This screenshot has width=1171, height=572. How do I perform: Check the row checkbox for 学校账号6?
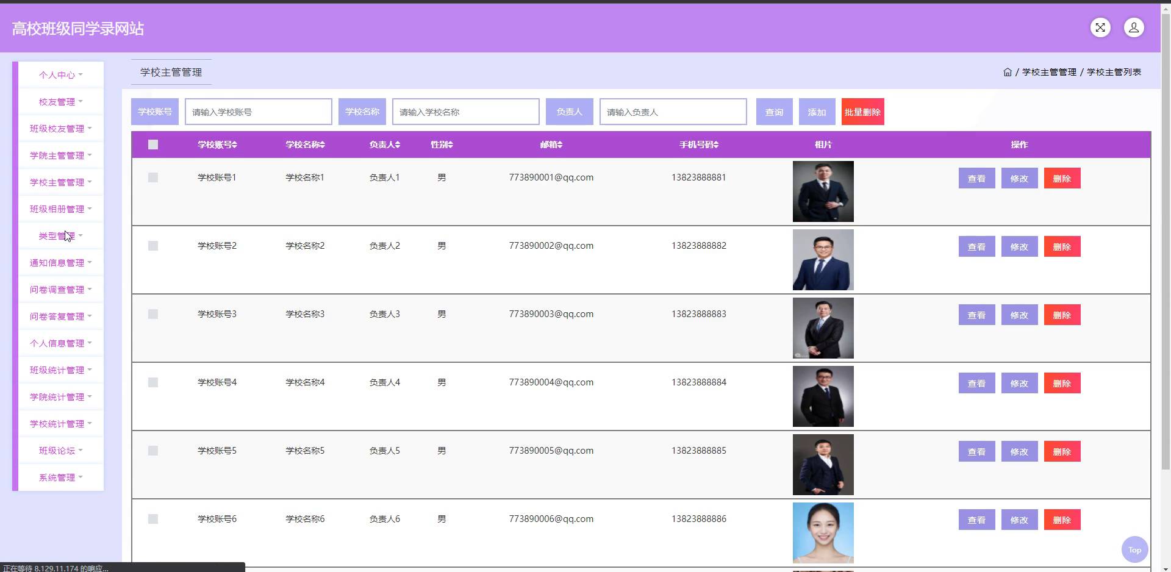[x=153, y=519]
